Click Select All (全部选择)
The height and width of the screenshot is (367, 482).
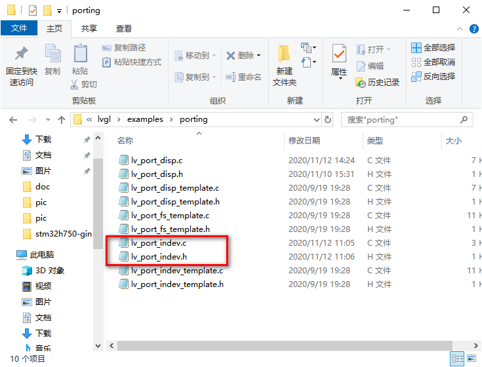pos(433,48)
